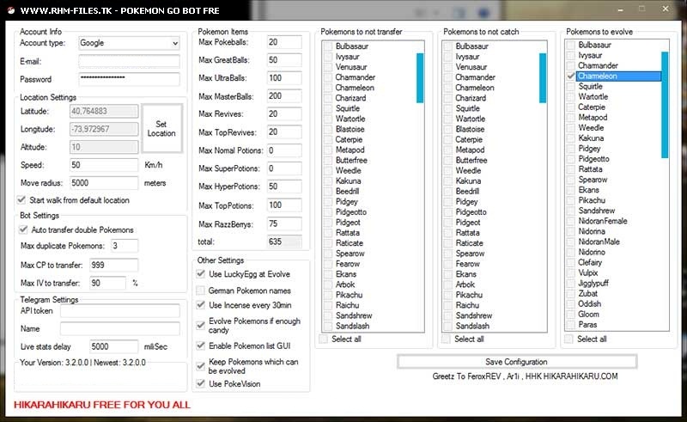Check Charizard in Pokemons to not transfer
687x422 pixels.
328,98
